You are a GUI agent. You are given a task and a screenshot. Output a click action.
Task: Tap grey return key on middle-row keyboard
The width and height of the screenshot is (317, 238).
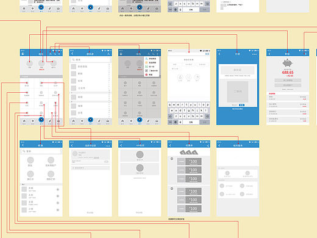click(x=204, y=122)
